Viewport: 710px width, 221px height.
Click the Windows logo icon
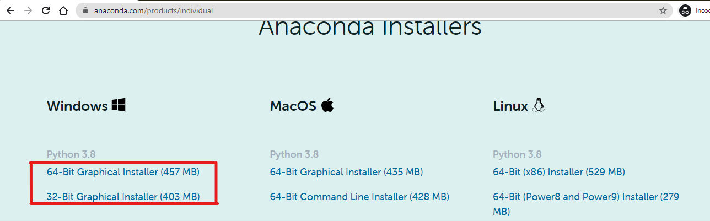pyautogui.click(x=119, y=105)
